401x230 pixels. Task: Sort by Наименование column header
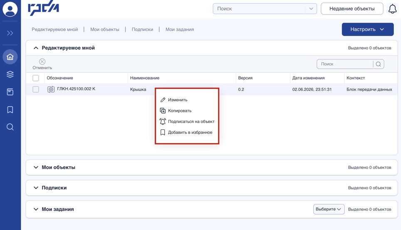pyautogui.click(x=145, y=78)
